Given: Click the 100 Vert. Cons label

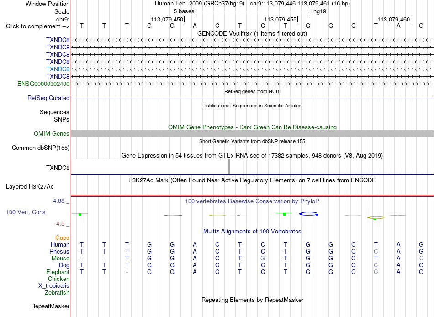Looking at the screenshot, I should point(26,212).
